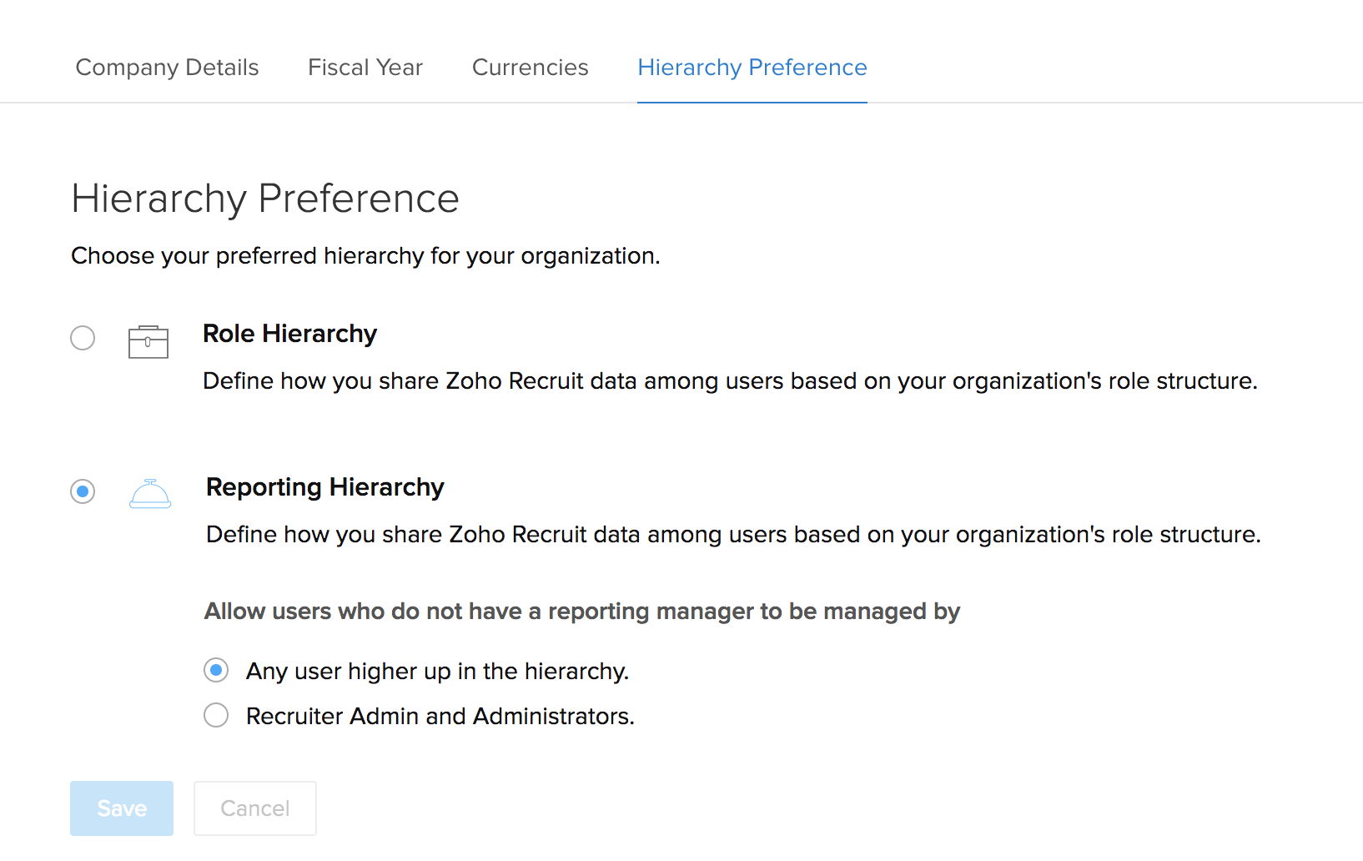This screenshot has width=1363, height=861.
Task: Click the bell icon beside Reporting Hierarchy
Action: (150, 494)
